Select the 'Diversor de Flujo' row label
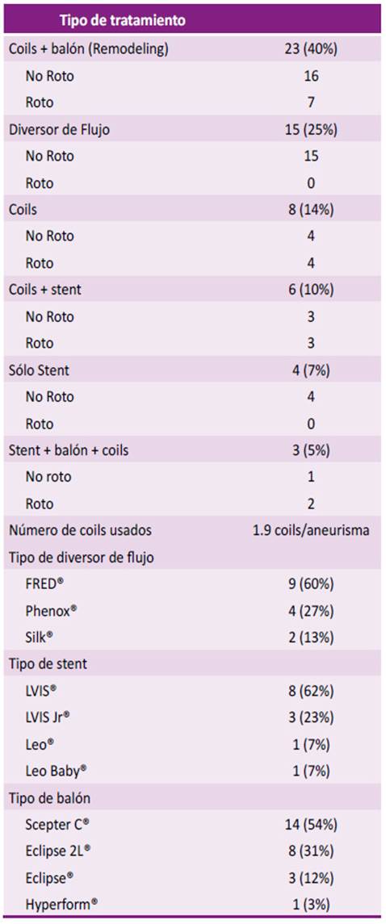 pos(58,129)
